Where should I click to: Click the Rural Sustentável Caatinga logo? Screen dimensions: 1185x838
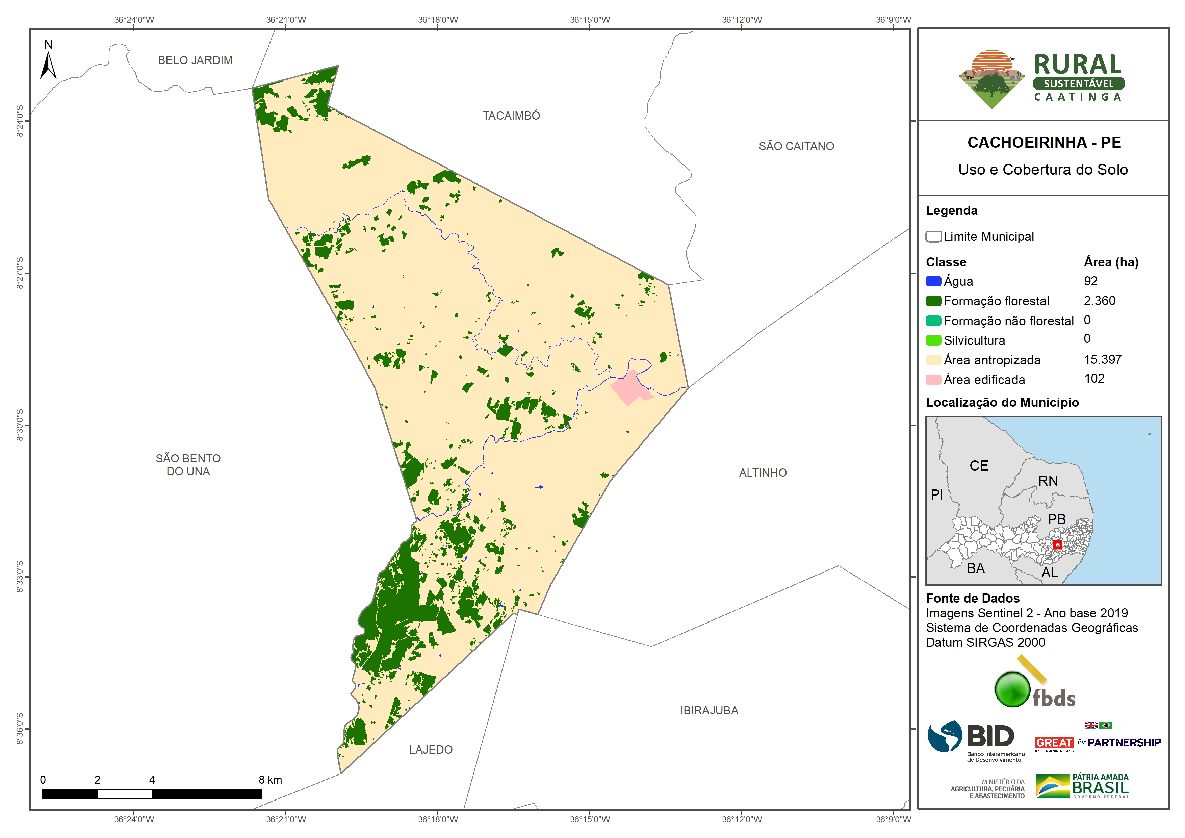point(1041,78)
